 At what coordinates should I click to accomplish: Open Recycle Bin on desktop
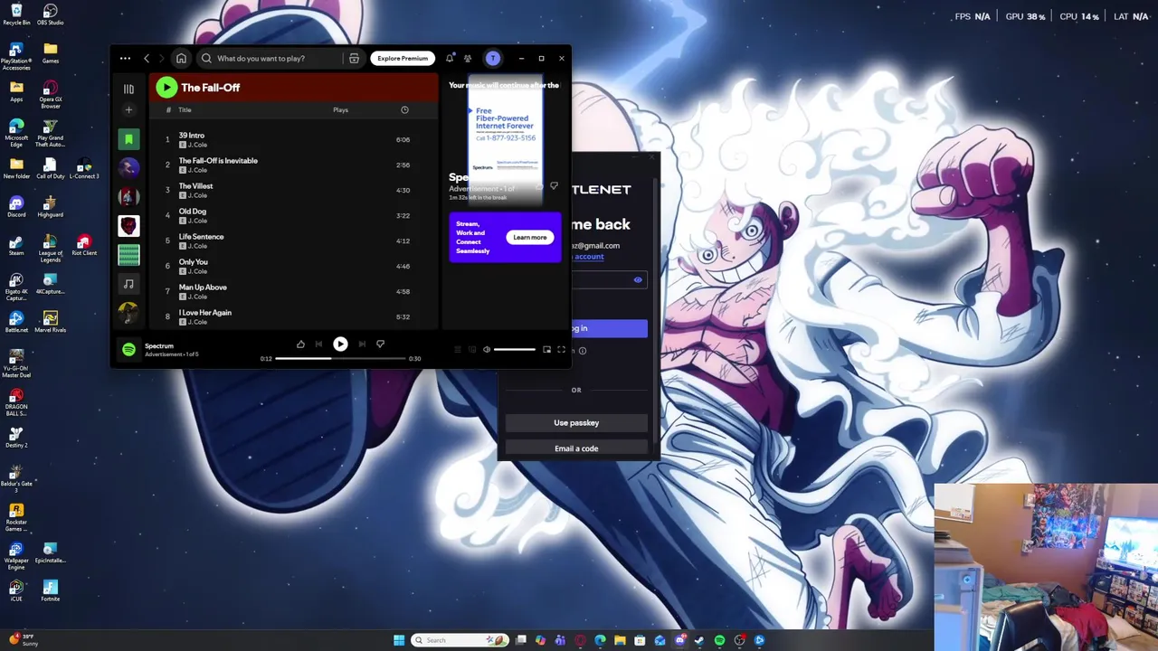tap(16, 14)
